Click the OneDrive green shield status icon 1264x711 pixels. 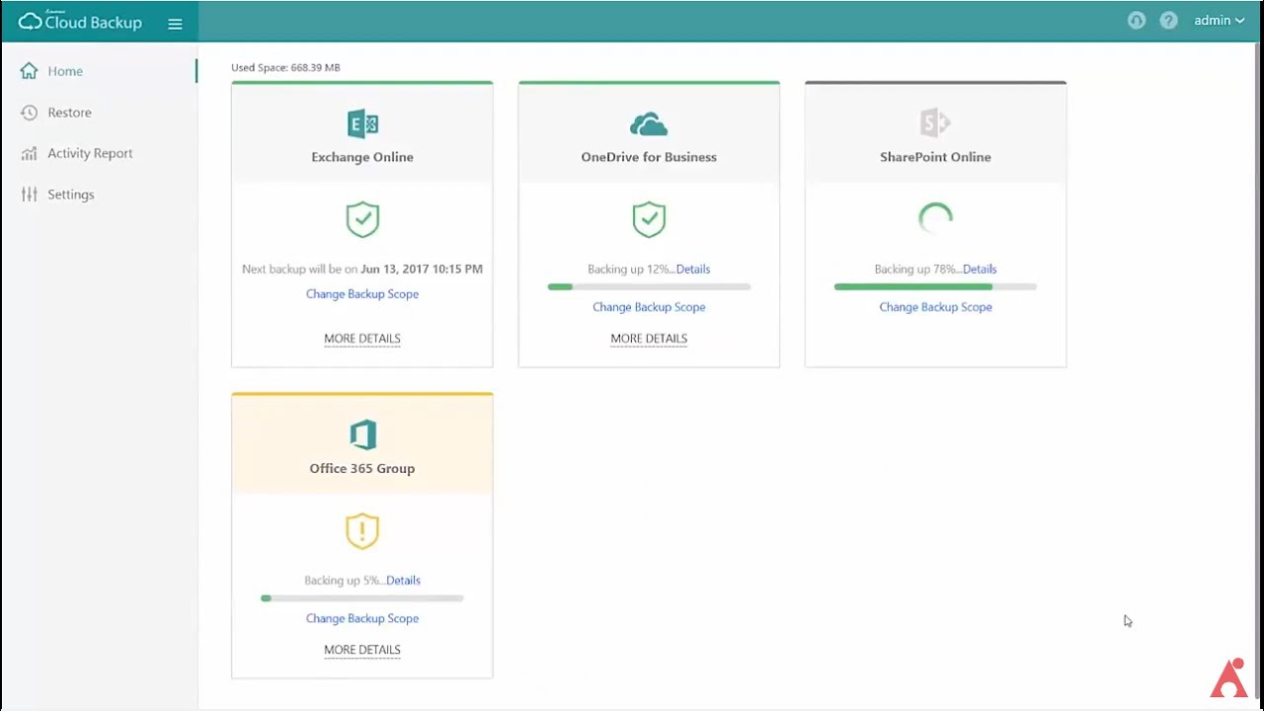(649, 219)
